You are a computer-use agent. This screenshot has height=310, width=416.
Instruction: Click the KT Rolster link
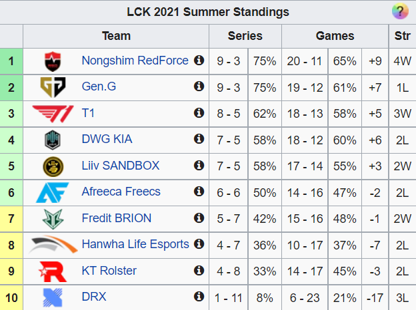click(x=109, y=271)
